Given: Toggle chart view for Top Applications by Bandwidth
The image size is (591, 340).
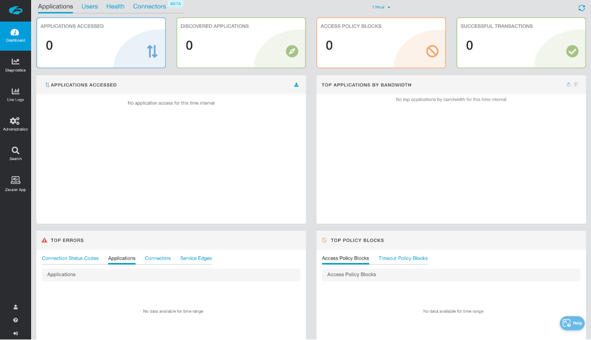Looking at the screenshot, I should (x=568, y=84).
